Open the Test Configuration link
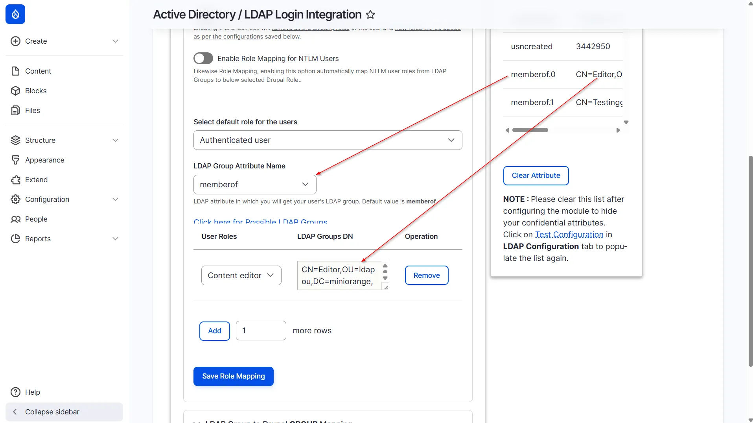Viewport: 753px width, 423px height. (569, 235)
